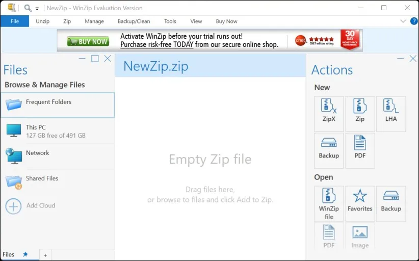The image size is (419, 261).
Task: Create a new PDF under New
Action: coord(360,150)
